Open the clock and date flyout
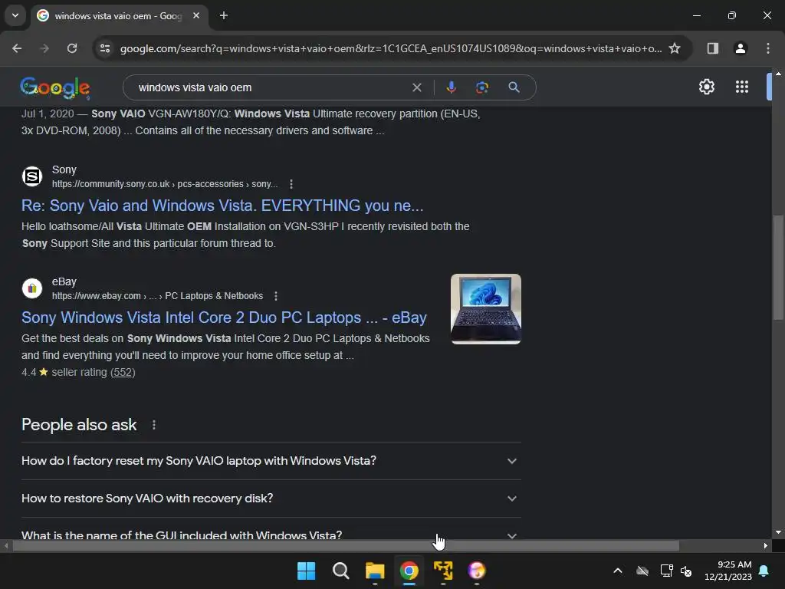Viewport: 785px width, 589px height. click(x=728, y=571)
